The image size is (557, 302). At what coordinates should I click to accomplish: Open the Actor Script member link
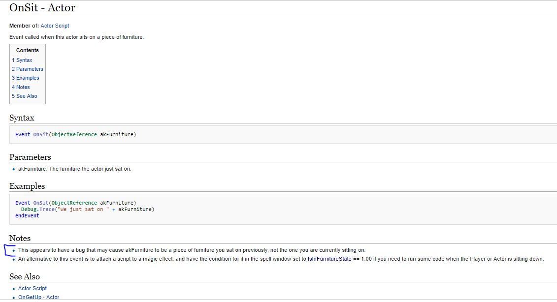point(55,26)
